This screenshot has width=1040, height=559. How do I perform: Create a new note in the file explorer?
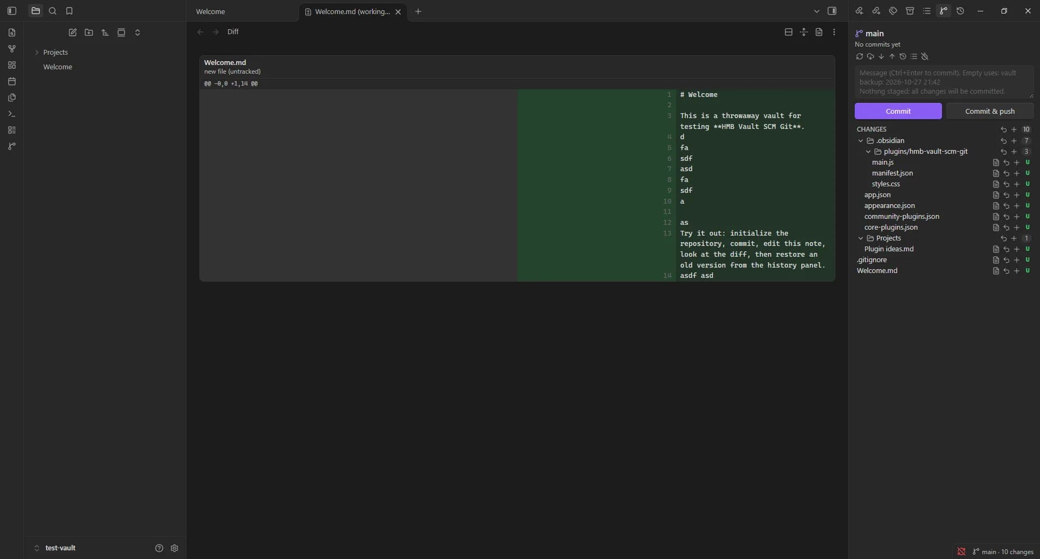point(73,32)
